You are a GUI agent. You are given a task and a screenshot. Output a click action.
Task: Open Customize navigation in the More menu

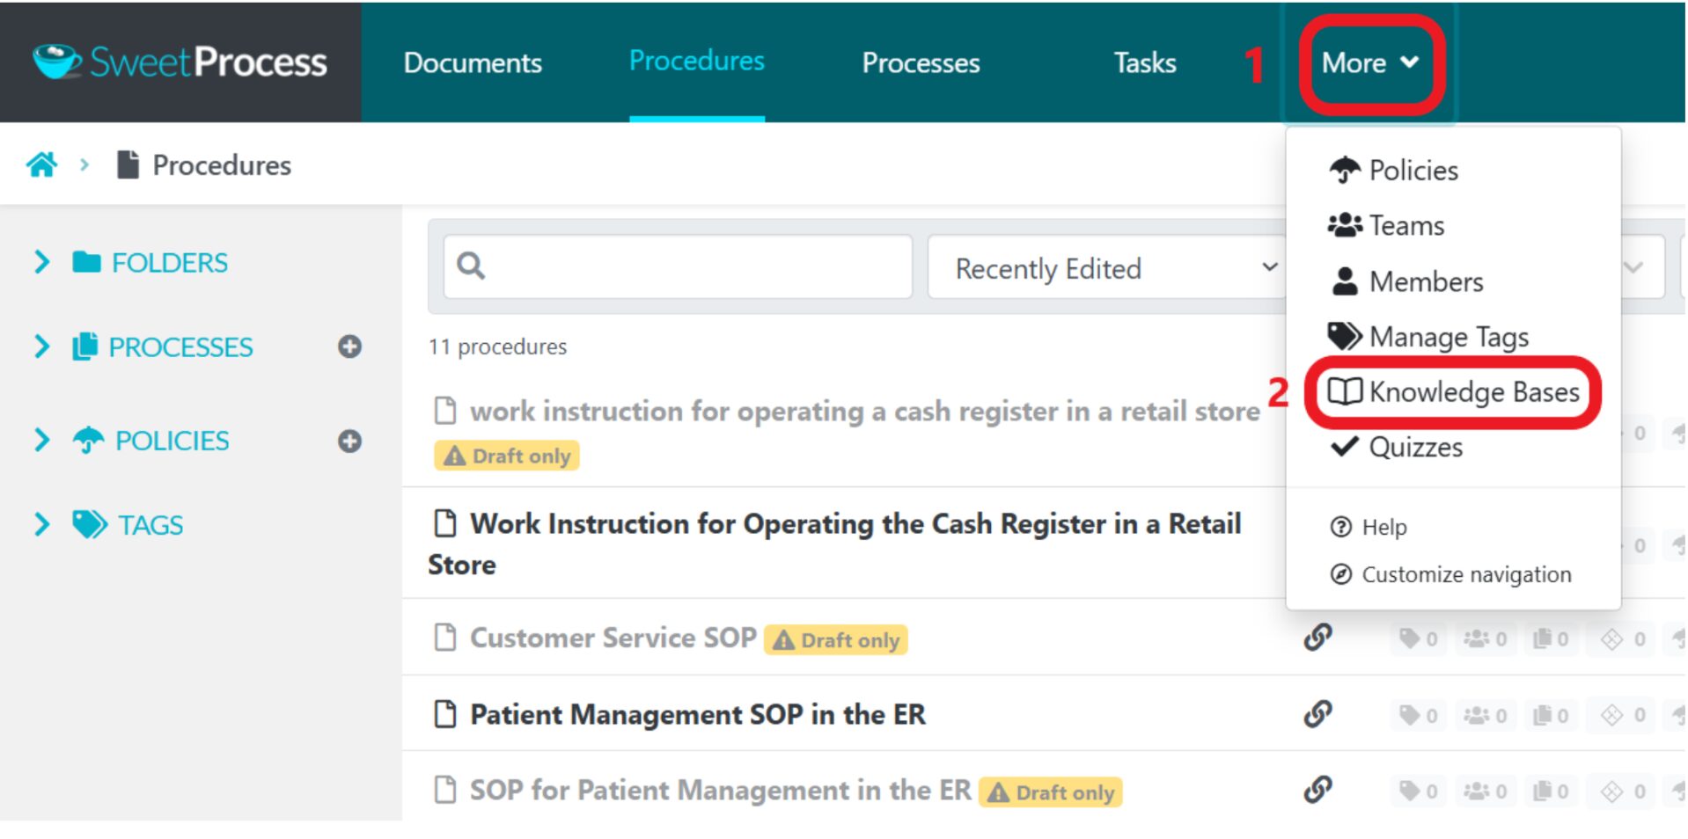[1450, 574]
